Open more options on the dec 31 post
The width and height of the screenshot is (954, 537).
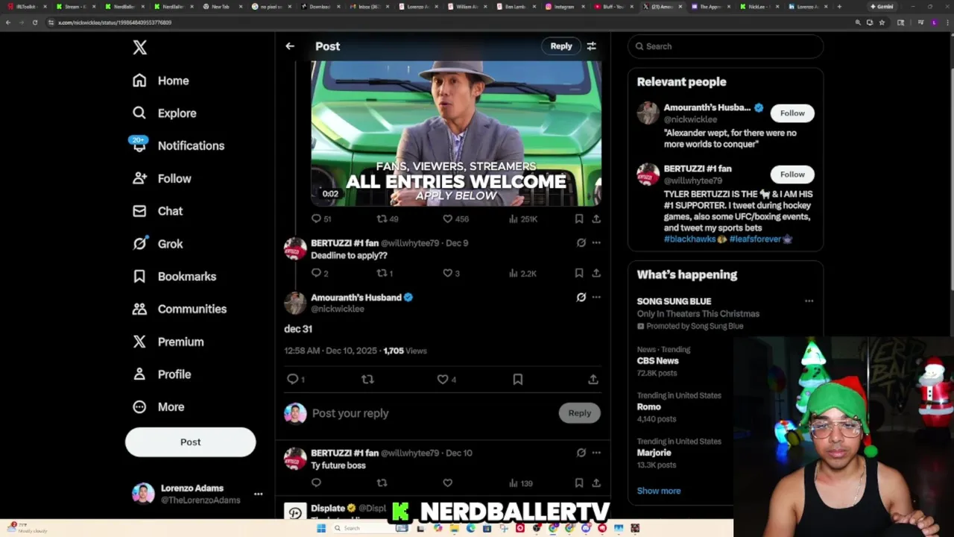click(x=596, y=297)
